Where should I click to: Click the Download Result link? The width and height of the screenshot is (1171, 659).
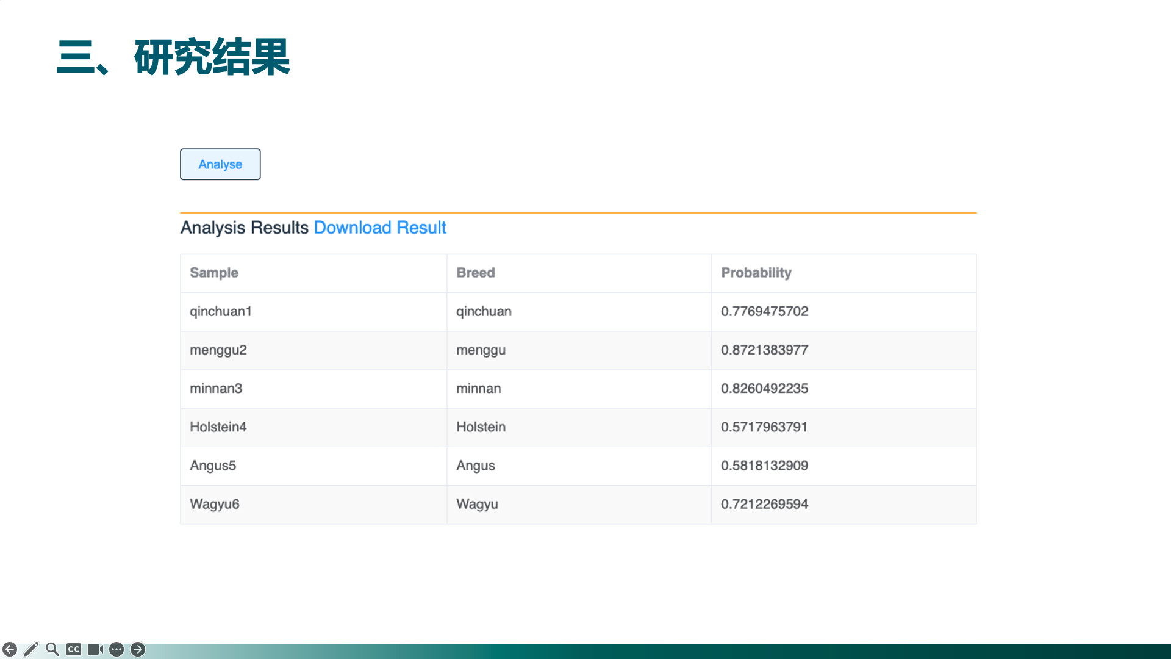point(379,228)
